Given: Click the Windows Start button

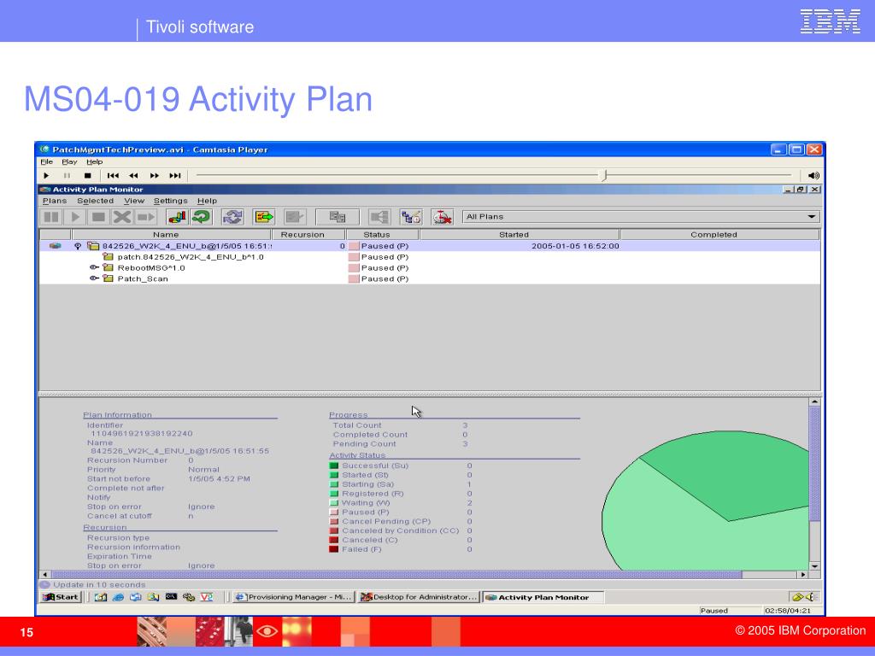Looking at the screenshot, I should [62, 597].
